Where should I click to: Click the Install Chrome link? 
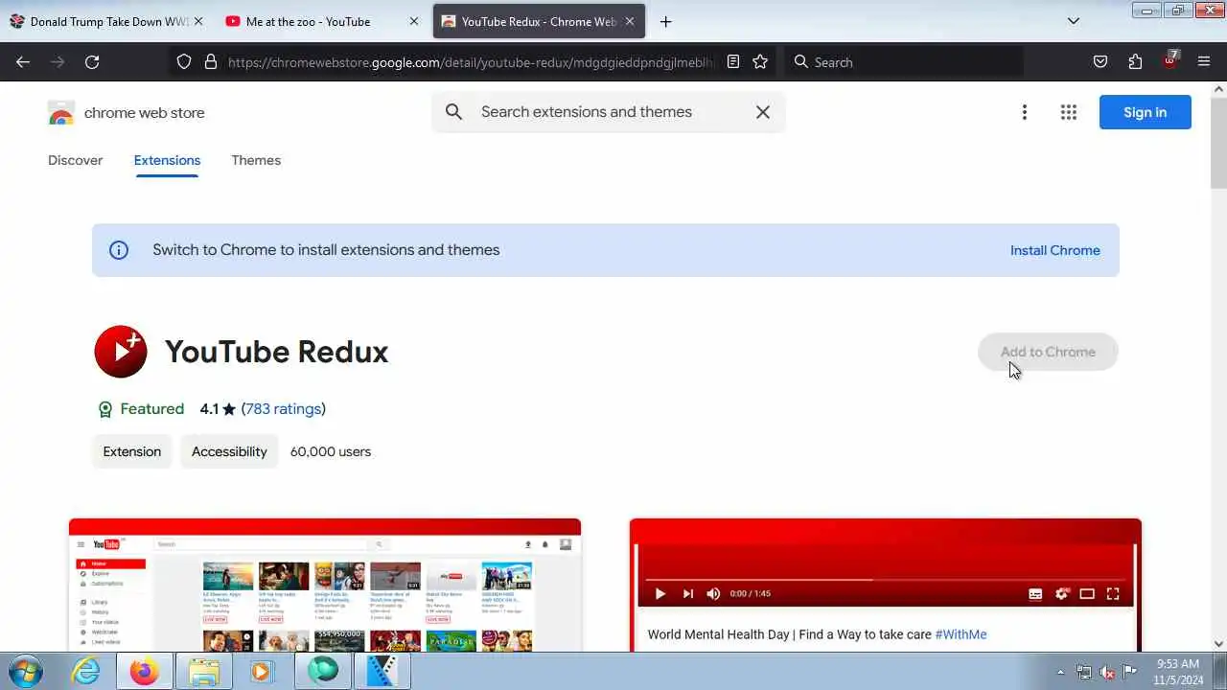1055,250
